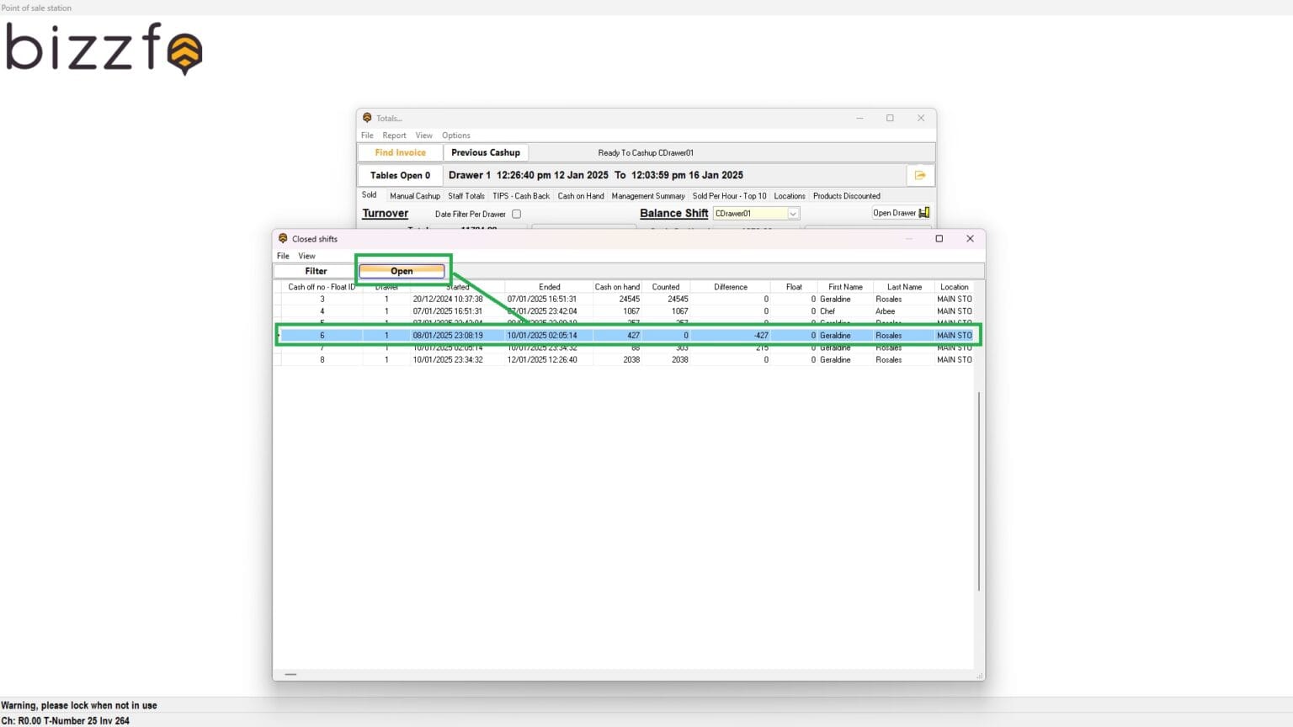
Task: Select the TIPS - Cash Back tab
Action: 520,195
